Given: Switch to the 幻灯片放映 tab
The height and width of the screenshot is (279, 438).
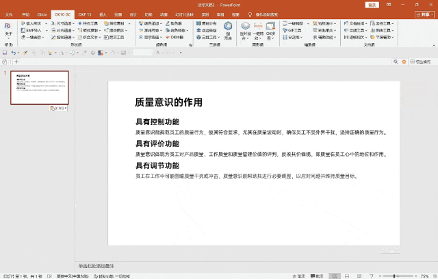Looking at the screenshot, I should coord(184,14).
